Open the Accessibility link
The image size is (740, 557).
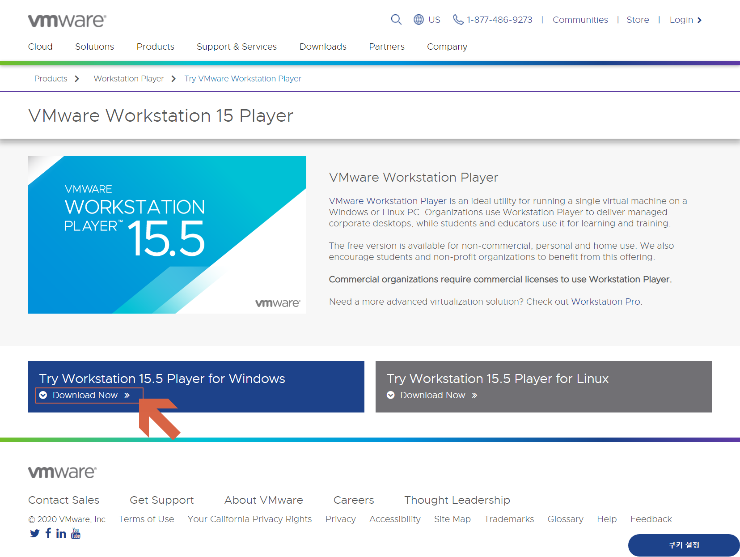point(395,519)
